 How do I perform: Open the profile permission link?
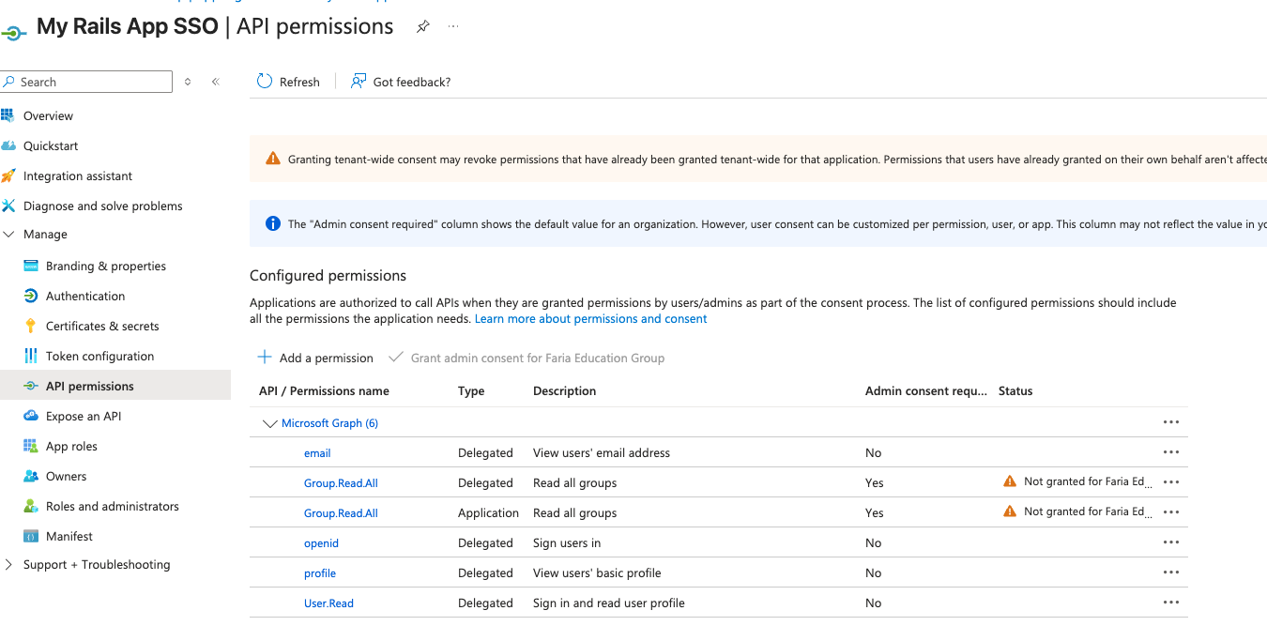point(320,573)
